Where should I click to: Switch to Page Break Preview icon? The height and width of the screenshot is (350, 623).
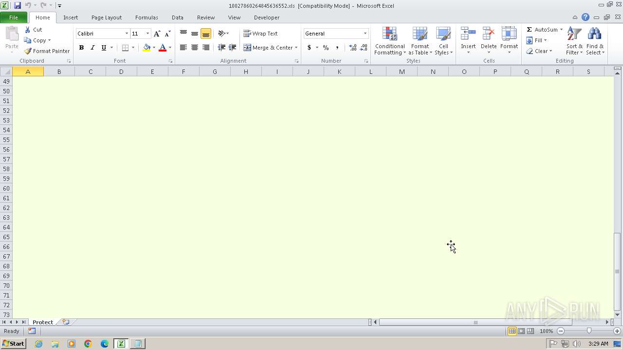531,331
